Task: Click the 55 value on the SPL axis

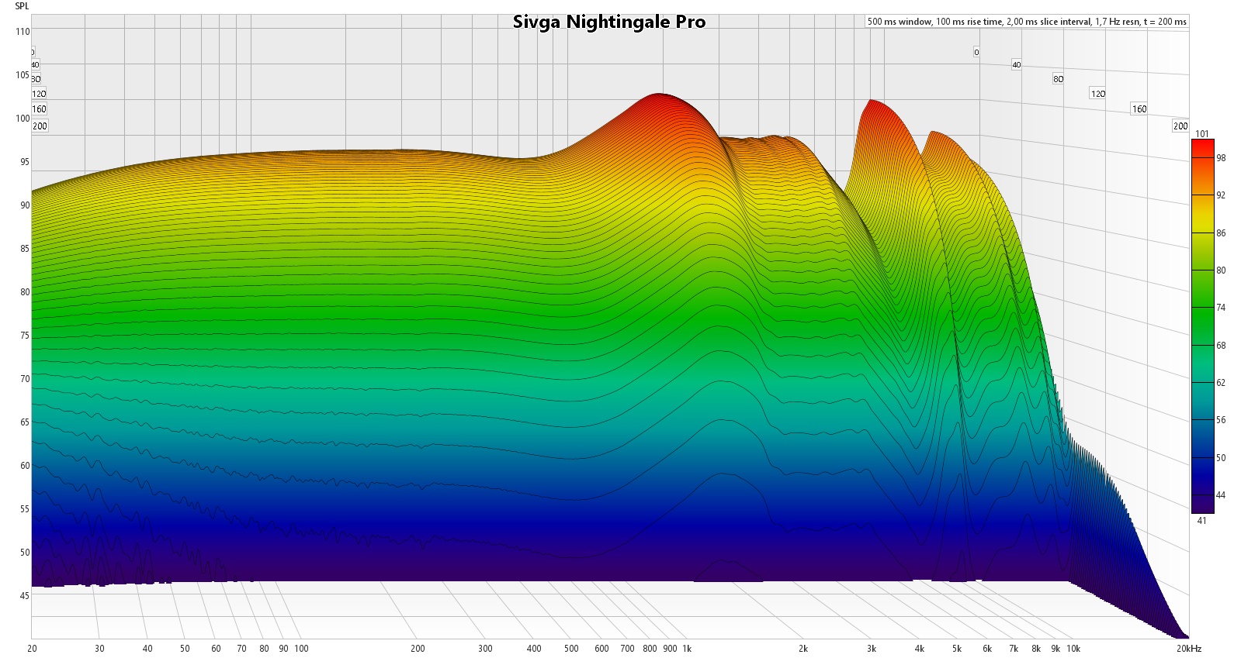Action: coord(24,509)
